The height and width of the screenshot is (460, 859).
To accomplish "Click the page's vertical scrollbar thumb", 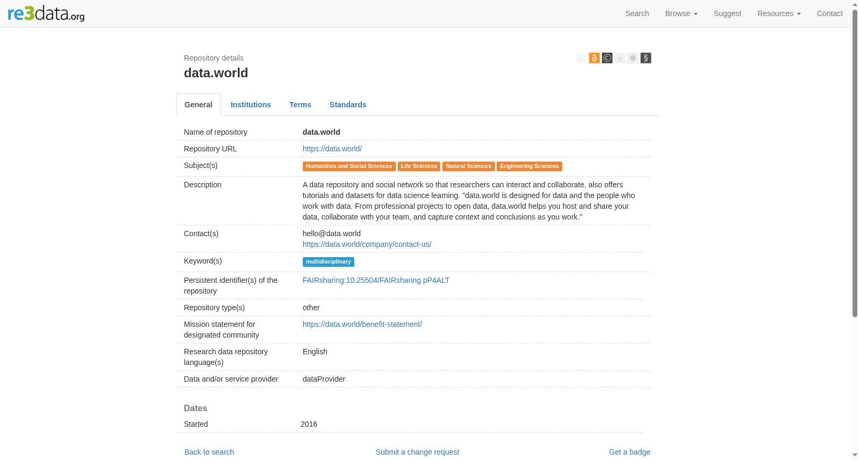I will click(x=855, y=163).
